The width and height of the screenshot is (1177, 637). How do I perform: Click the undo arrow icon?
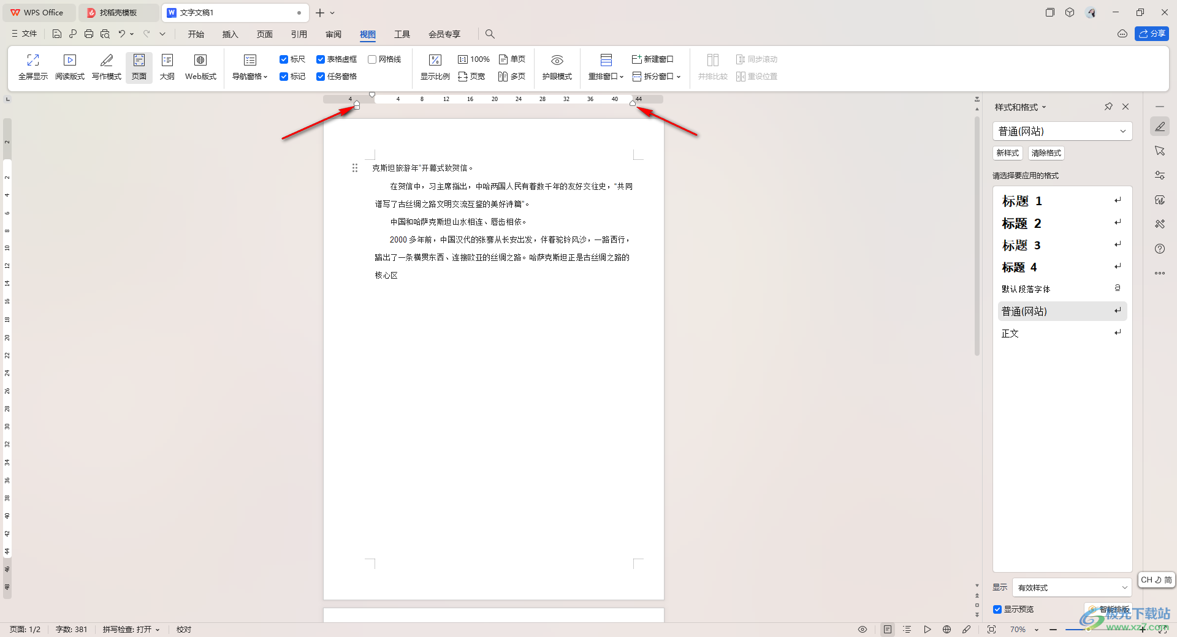coord(122,34)
